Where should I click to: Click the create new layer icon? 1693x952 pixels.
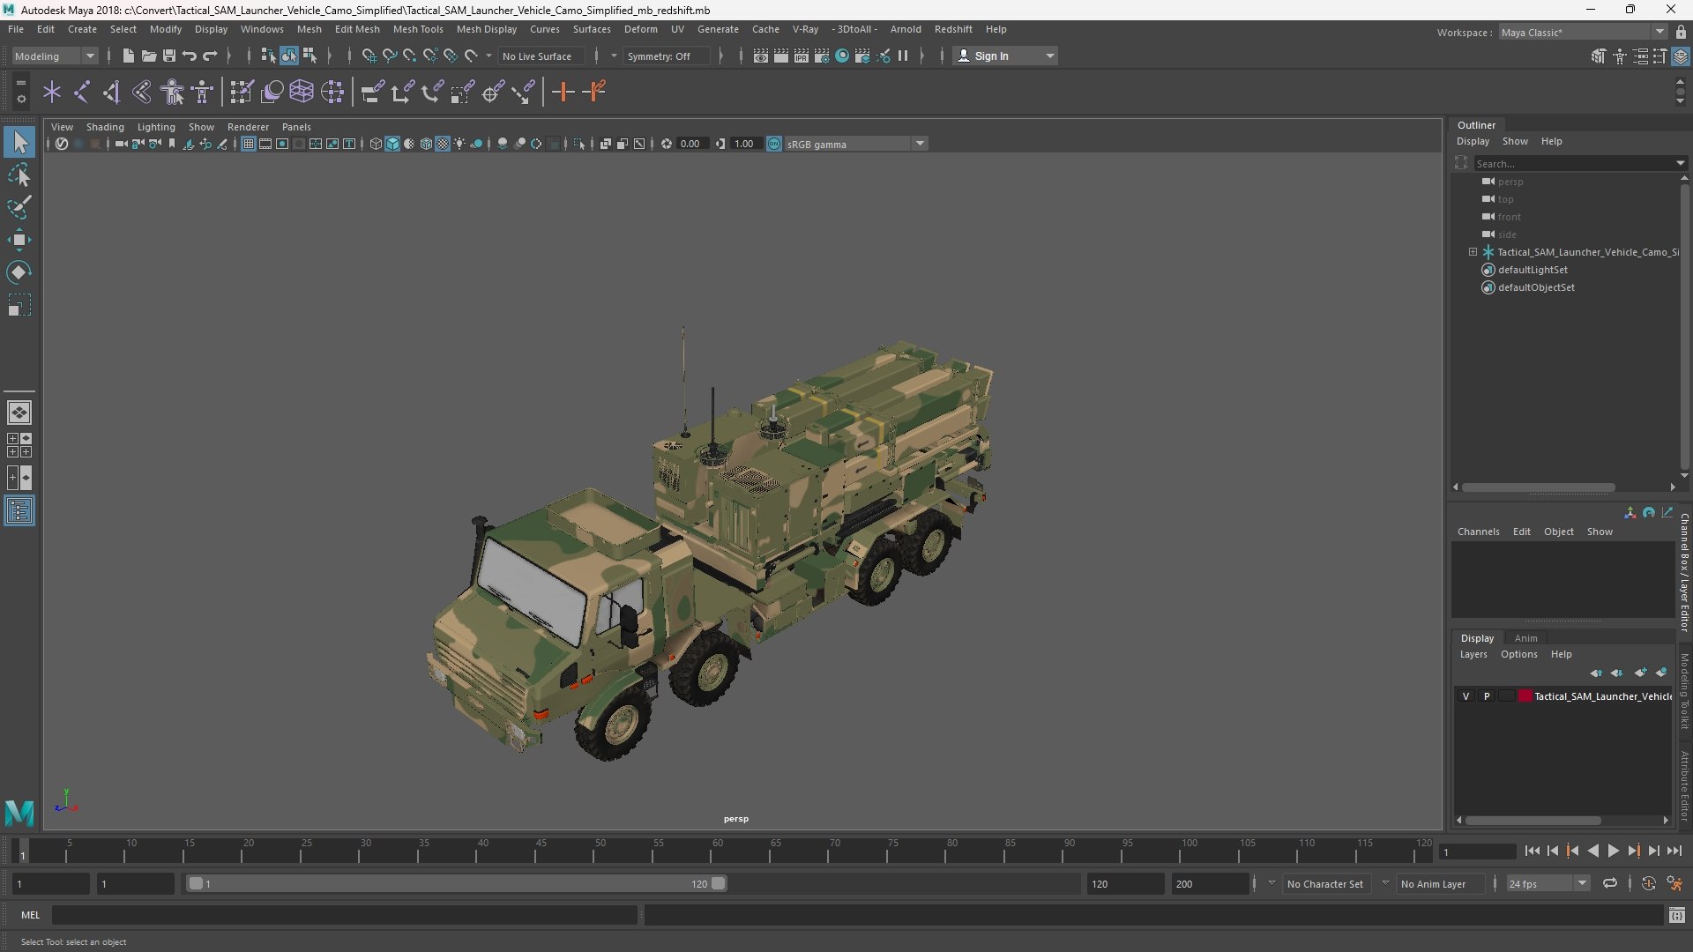(1640, 673)
